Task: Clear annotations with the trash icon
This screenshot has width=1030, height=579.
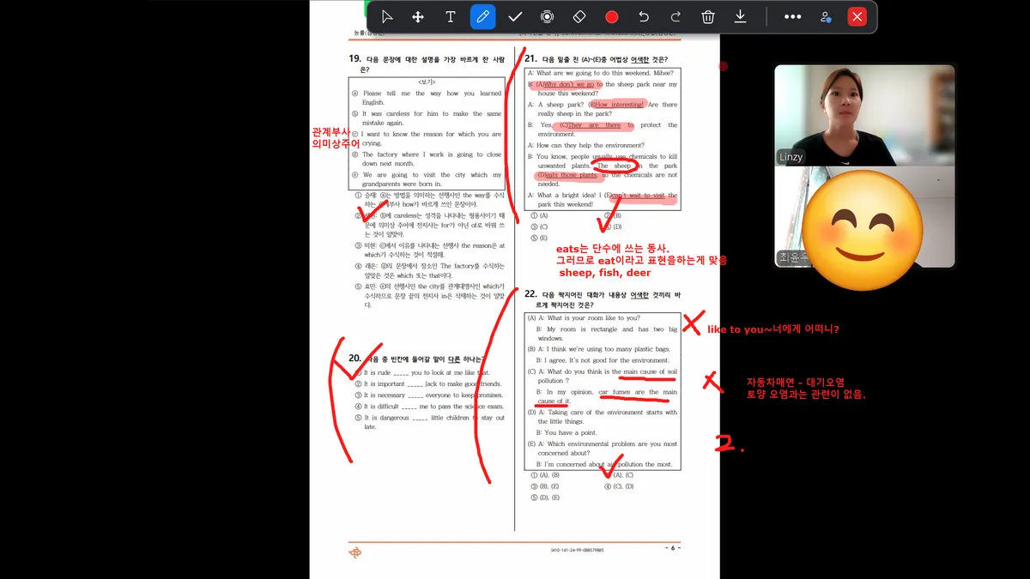Action: [708, 17]
